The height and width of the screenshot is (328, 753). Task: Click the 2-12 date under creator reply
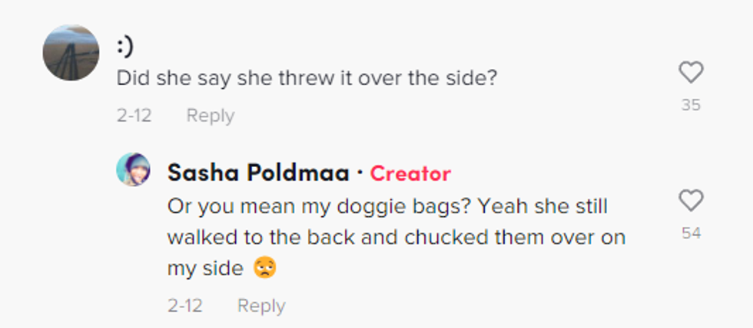[185, 306]
